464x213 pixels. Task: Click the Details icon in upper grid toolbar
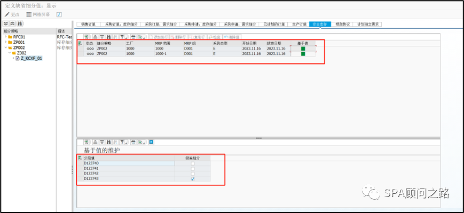coord(86,37)
